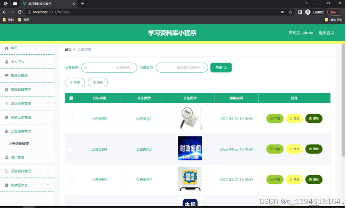Viewport: 347px width, 209px height.
Task: Check the row checkbox for 公告标题3
Action: pyautogui.click(x=70, y=180)
